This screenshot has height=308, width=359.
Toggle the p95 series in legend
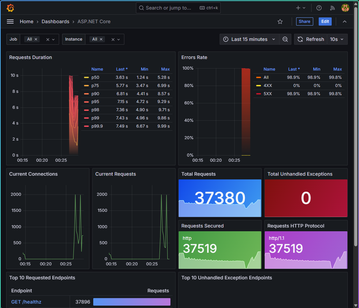tap(95, 102)
